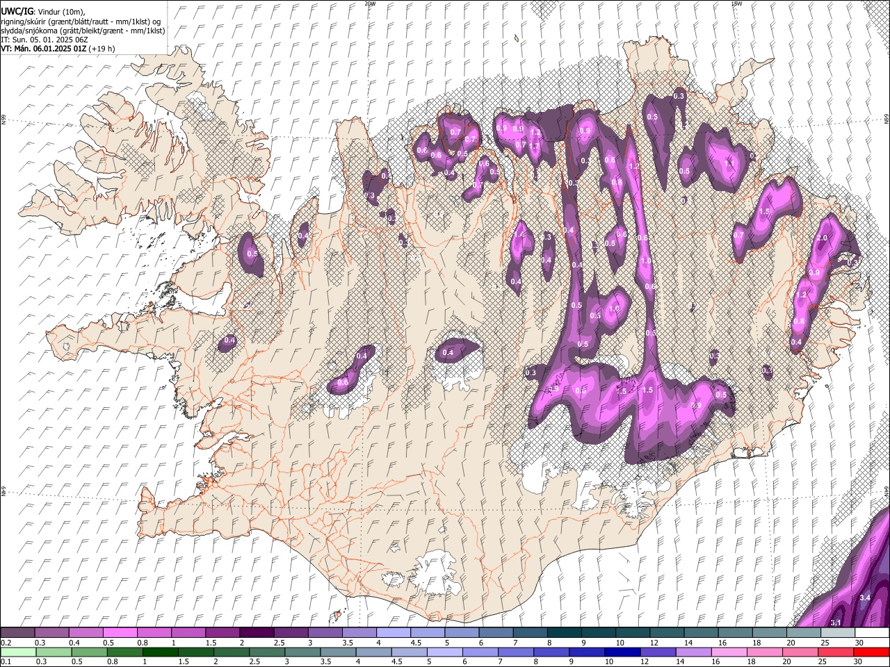
Task: Click the '30' label on the snow scale
Action: pyautogui.click(x=859, y=643)
